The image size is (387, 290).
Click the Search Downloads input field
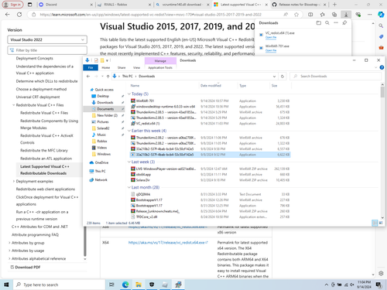coord(335,77)
